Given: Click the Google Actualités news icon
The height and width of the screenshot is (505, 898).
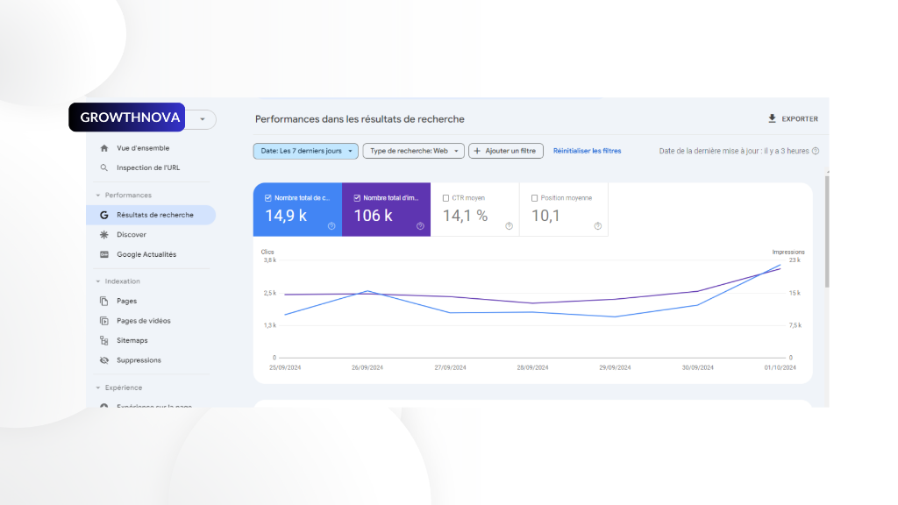Looking at the screenshot, I should (104, 254).
